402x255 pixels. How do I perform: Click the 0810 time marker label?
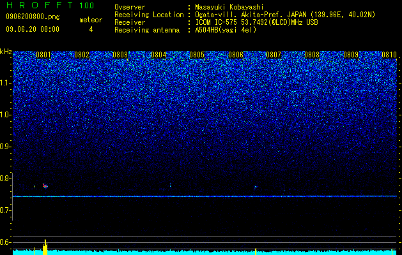[x=389, y=55]
